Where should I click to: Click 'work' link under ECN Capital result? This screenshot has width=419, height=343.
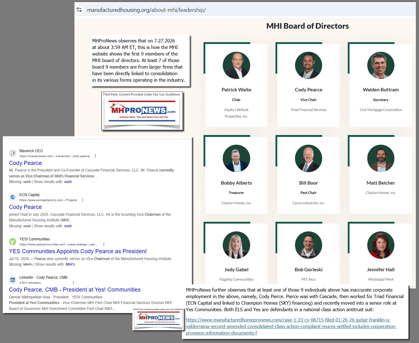[68, 226]
